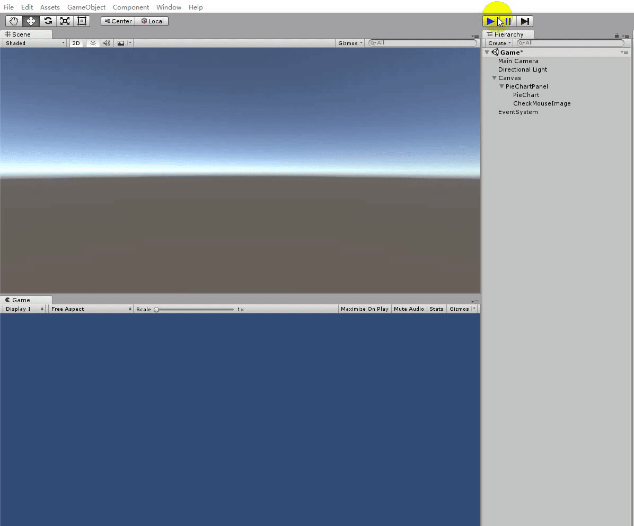Open the Free Aspect dropdown
This screenshot has height=526, width=634.
pyautogui.click(x=91, y=309)
